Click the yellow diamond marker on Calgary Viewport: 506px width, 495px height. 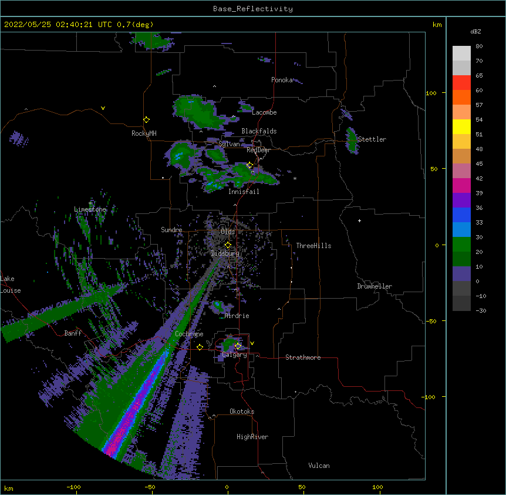click(238, 346)
